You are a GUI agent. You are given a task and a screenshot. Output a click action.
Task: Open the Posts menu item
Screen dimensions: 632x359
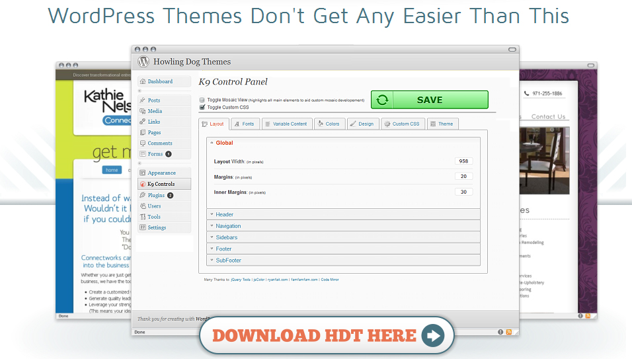[165, 100]
